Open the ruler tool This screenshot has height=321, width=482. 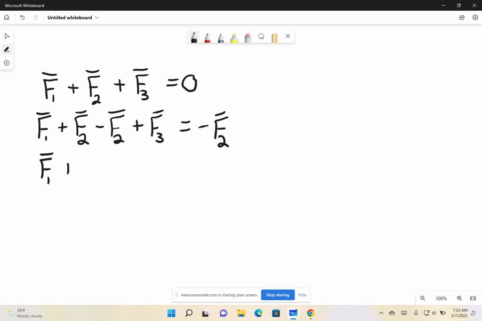[274, 36]
